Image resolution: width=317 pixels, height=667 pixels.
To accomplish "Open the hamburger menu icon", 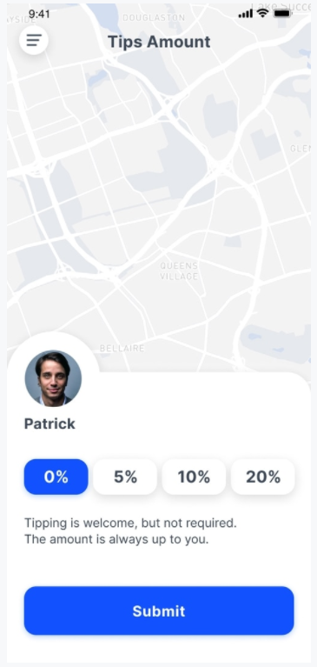I will [x=34, y=40].
